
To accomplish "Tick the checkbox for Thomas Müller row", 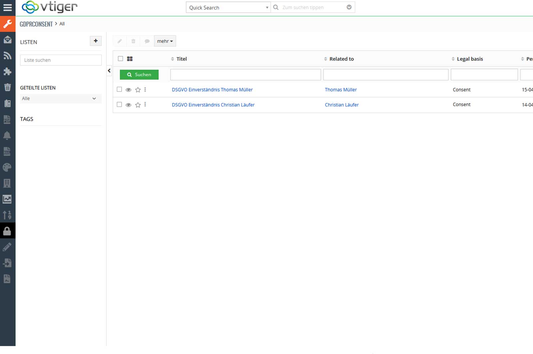I will (119, 89).
